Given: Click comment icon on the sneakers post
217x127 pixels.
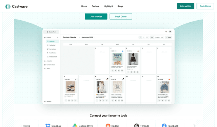Looking at the screenshot, I should tap(75, 100).
